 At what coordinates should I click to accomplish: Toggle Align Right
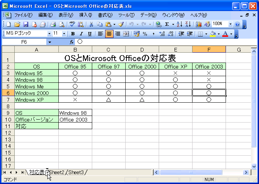[118, 34]
